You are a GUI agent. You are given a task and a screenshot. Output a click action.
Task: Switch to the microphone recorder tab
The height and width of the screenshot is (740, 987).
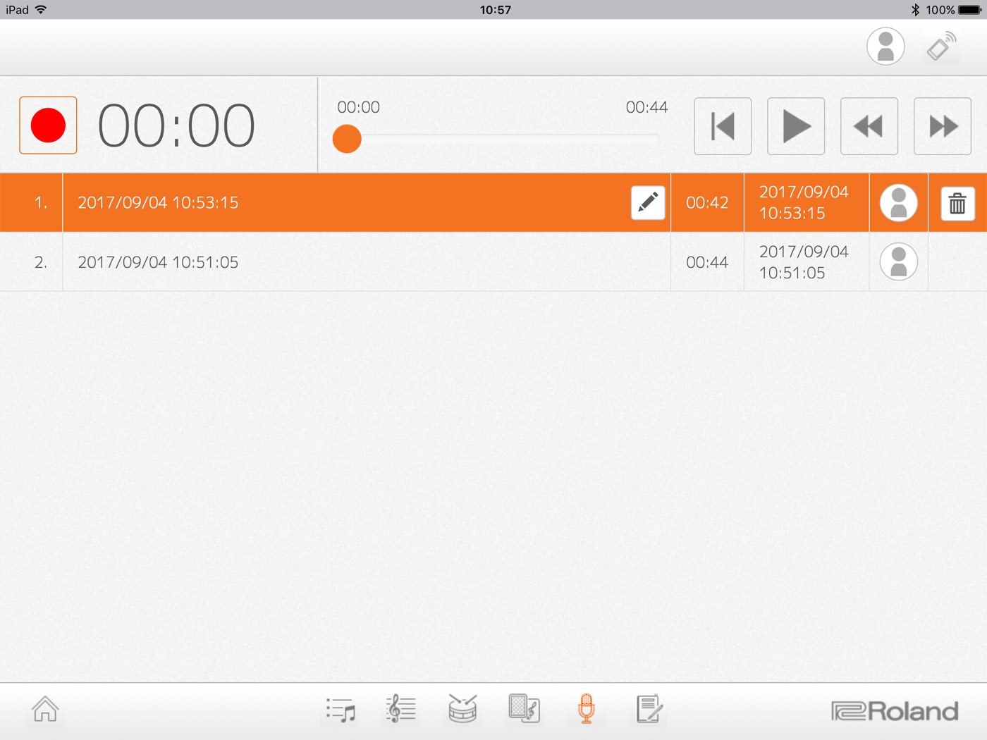tap(586, 710)
